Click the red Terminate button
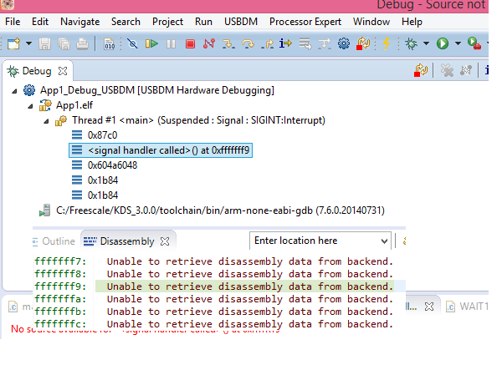This screenshot has width=502, height=365. (x=190, y=43)
